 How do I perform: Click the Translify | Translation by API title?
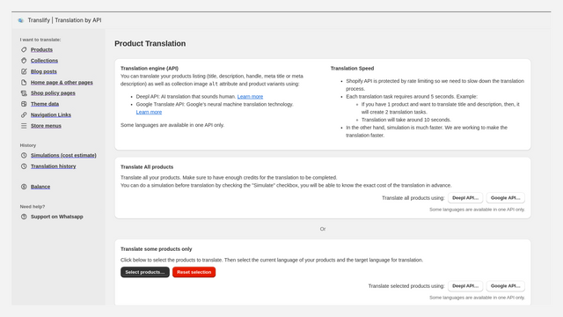click(x=64, y=20)
